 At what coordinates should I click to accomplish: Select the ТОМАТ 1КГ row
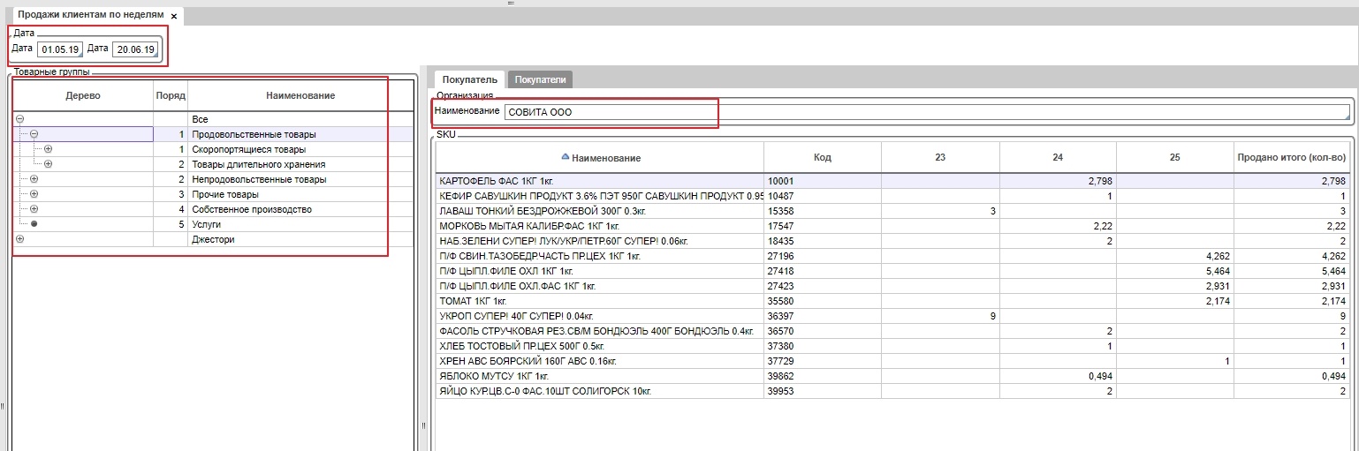coord(599,301)
